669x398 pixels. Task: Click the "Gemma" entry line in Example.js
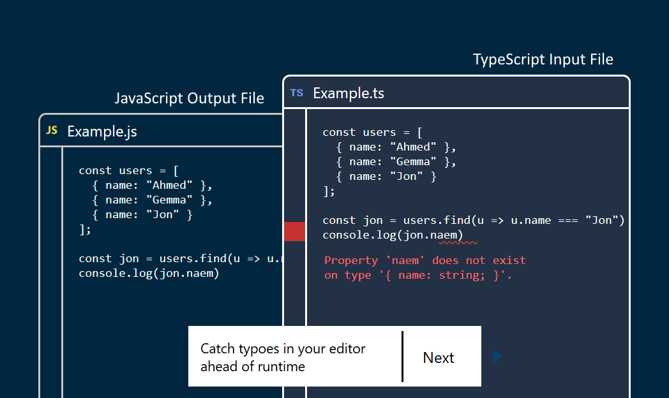[x=153, y=200]
